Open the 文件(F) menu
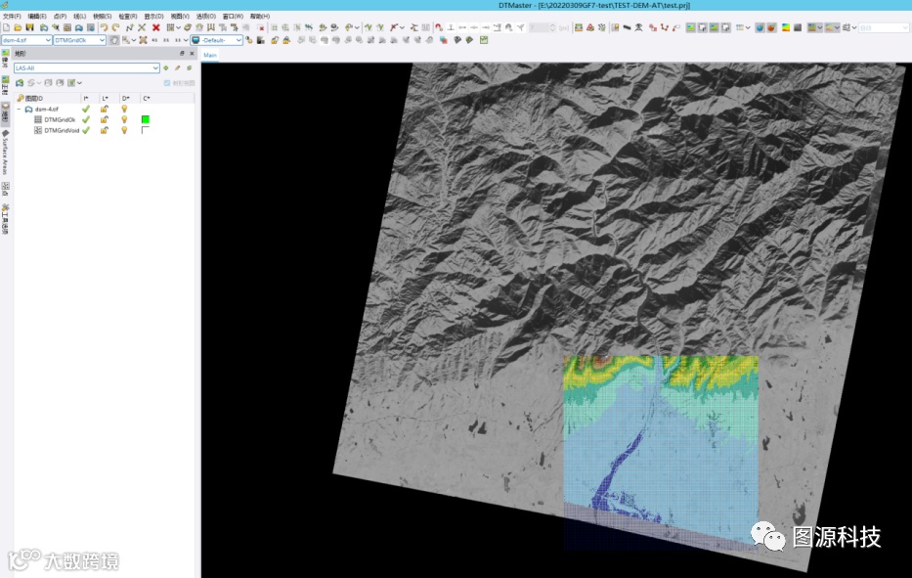This screenshot has height=578, width=912. (11, 17)
